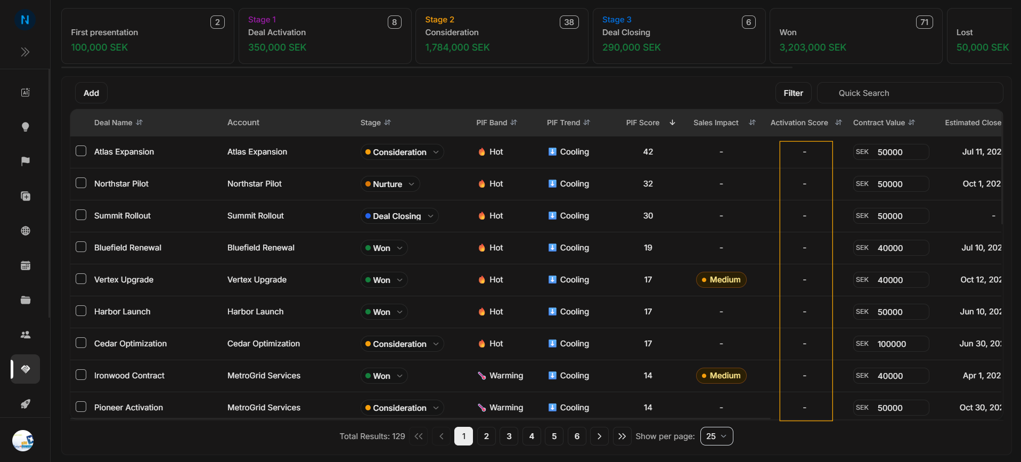1021x462 pixels.
Task: Click the table's horizontal scrollbar
Action: (420, 419)
